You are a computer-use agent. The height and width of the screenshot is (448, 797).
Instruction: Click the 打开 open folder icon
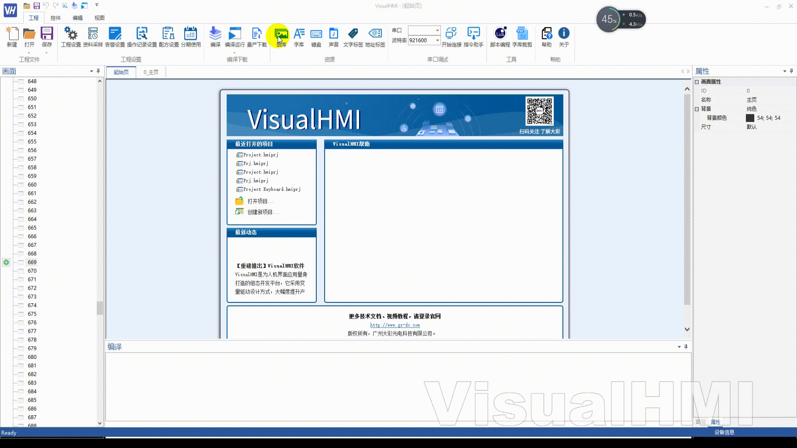29,37
